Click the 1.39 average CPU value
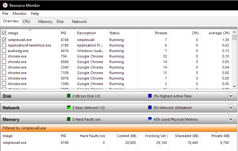This screenshot has height=151, width=238. [226, 40]
